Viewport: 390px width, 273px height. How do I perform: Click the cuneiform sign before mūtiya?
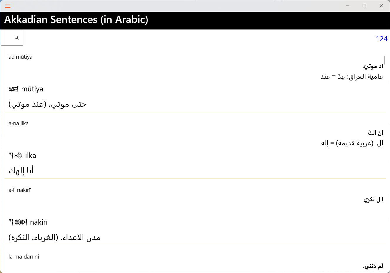click(x=14, y=89)
